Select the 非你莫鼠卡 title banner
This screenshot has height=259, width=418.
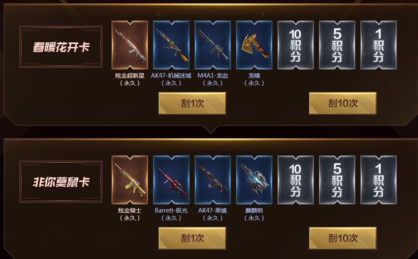click(61, 182)
